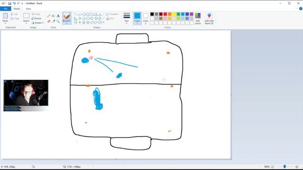
Task: Open Edit colors dialog
Action: 198,18
